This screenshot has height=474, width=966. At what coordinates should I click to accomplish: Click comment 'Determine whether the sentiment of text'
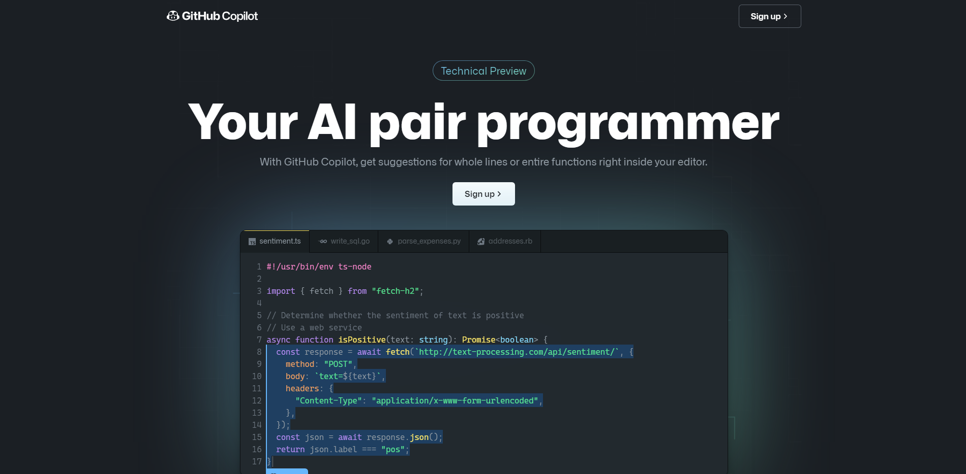395,316
